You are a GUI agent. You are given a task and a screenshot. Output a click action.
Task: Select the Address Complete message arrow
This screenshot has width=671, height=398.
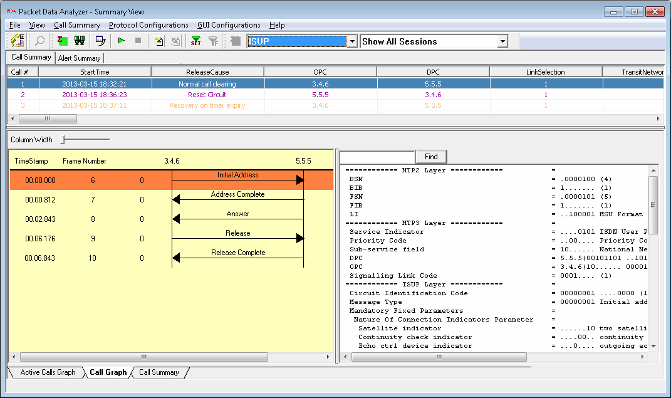(238, 199)
